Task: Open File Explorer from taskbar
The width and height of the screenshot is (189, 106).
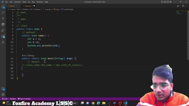Action: 104,103
